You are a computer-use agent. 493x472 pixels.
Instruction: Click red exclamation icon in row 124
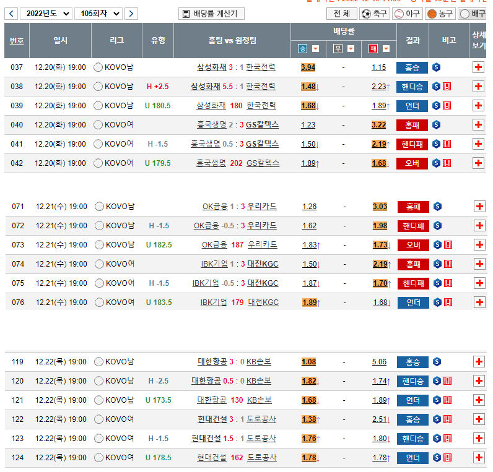(447, 458)
